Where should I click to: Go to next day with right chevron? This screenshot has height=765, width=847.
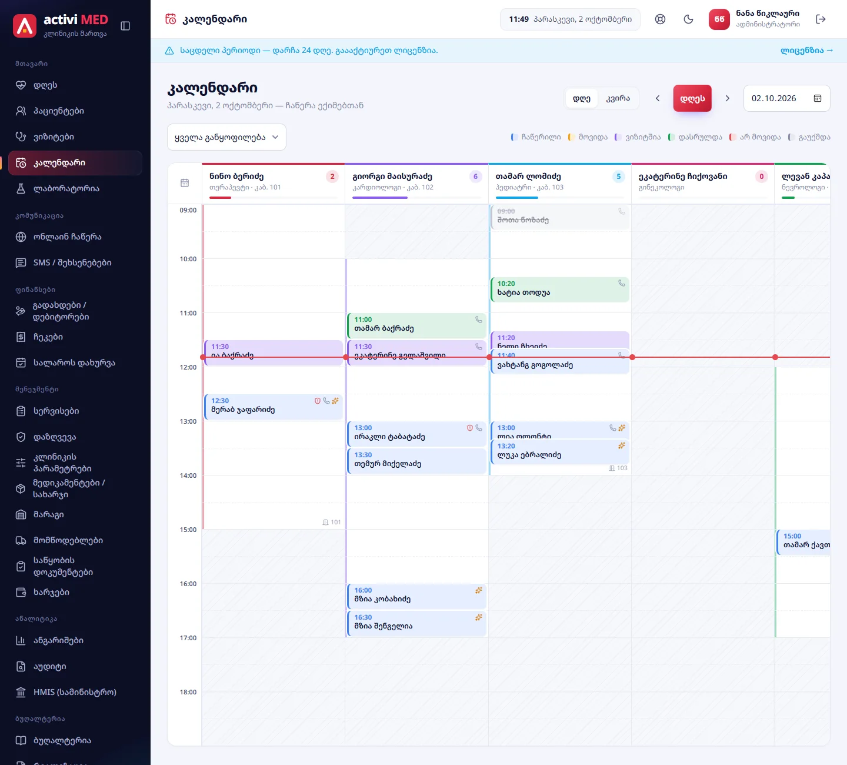[x=727, y=98]
